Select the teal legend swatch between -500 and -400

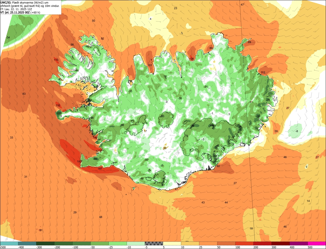pyautogui.click(x=9, y=244)
